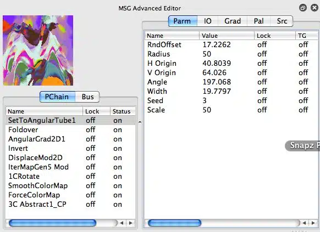Click the RndOffset value 17.2262
This screenshot has width=320, height=232.
pyautogui.click(x=217, y=44)
